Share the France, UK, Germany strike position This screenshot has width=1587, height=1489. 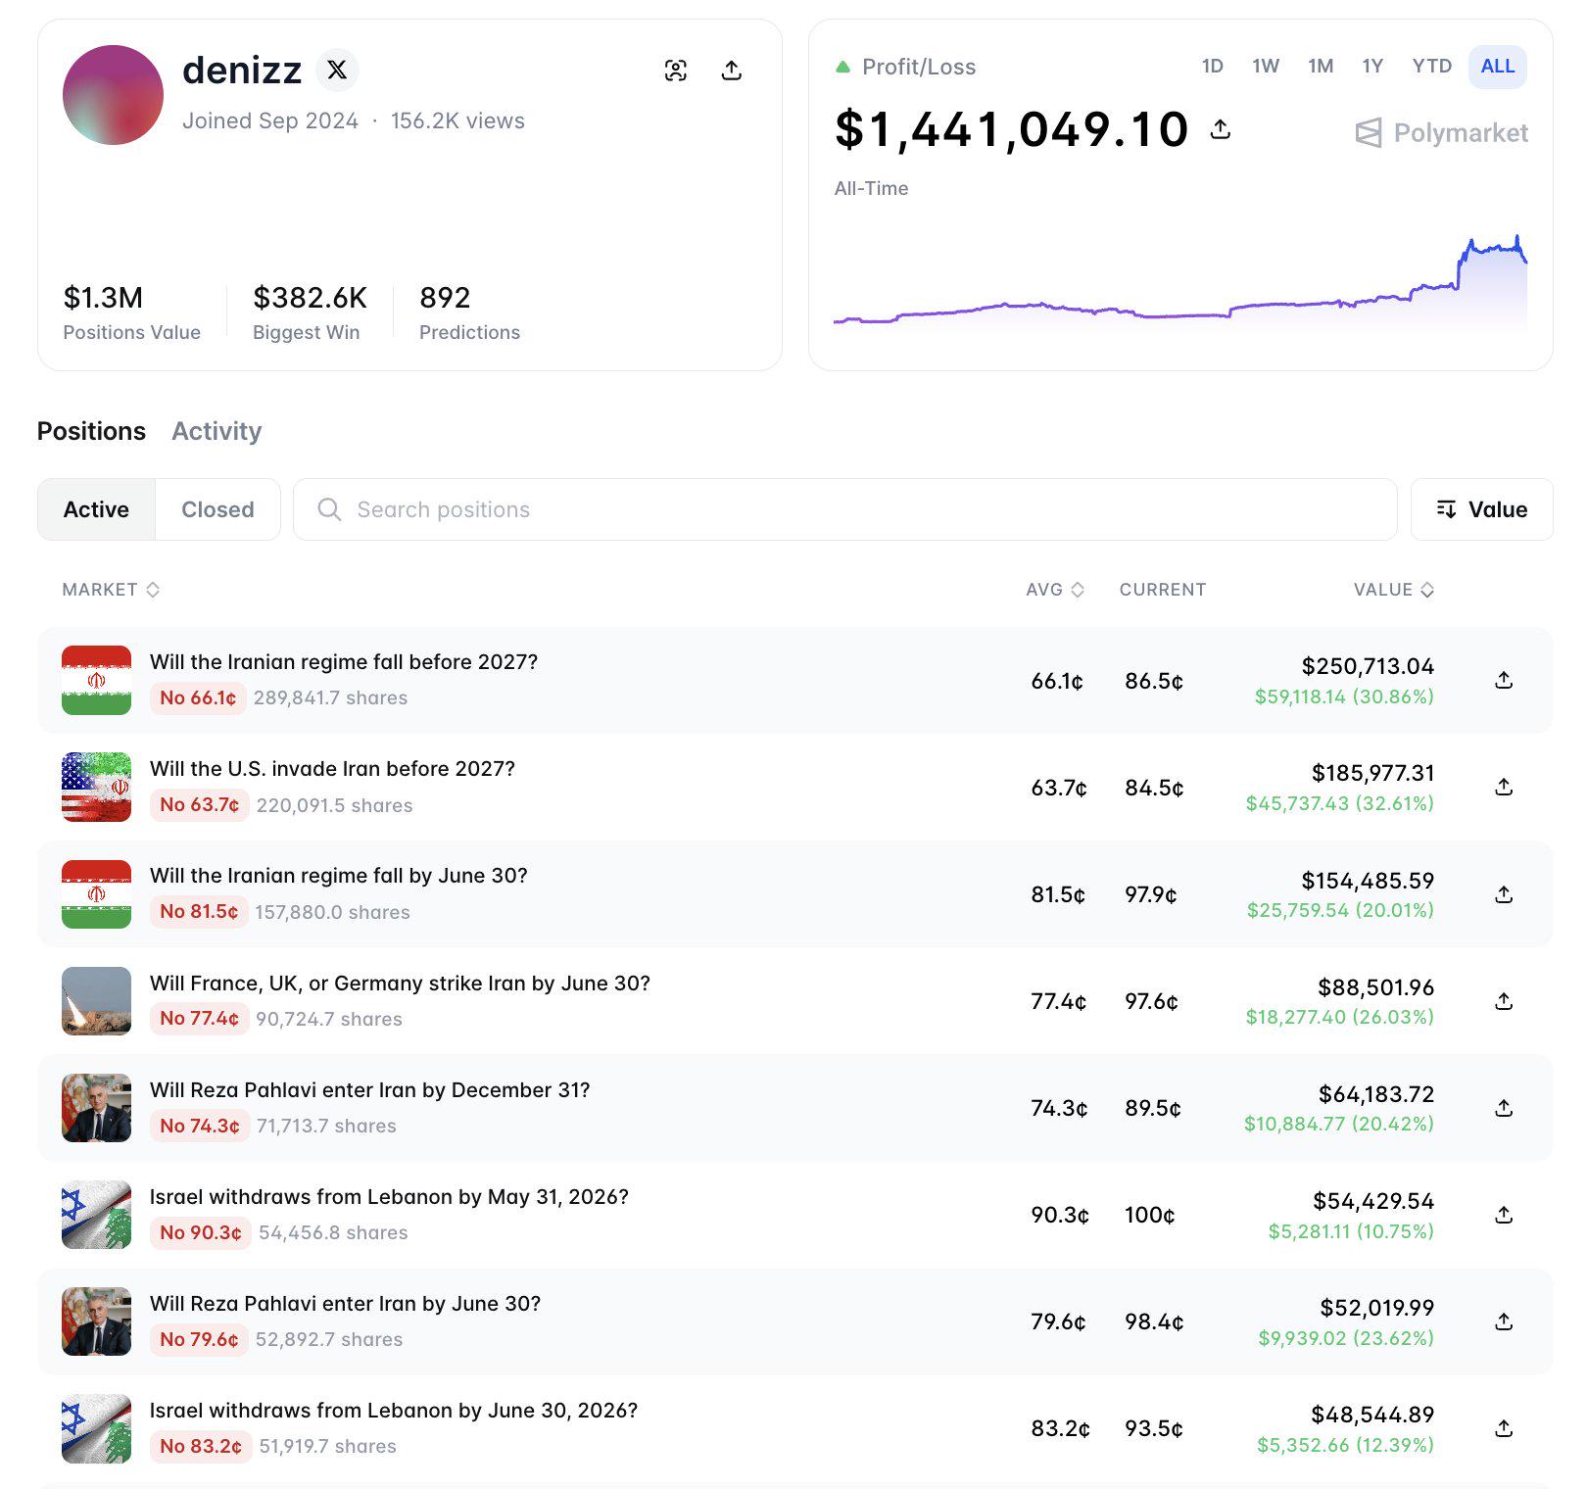(x=1504, y=1001)
